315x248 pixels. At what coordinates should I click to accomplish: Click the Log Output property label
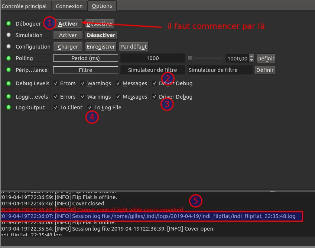point(32,108)
